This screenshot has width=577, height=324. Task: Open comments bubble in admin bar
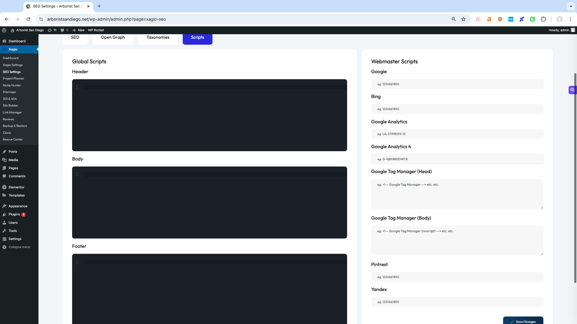pos(64,30)
